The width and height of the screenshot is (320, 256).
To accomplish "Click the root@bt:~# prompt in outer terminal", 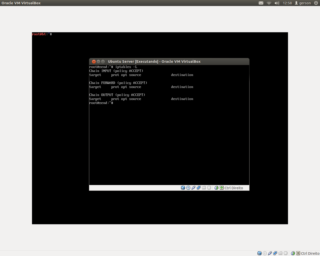I will click(42, 34).
